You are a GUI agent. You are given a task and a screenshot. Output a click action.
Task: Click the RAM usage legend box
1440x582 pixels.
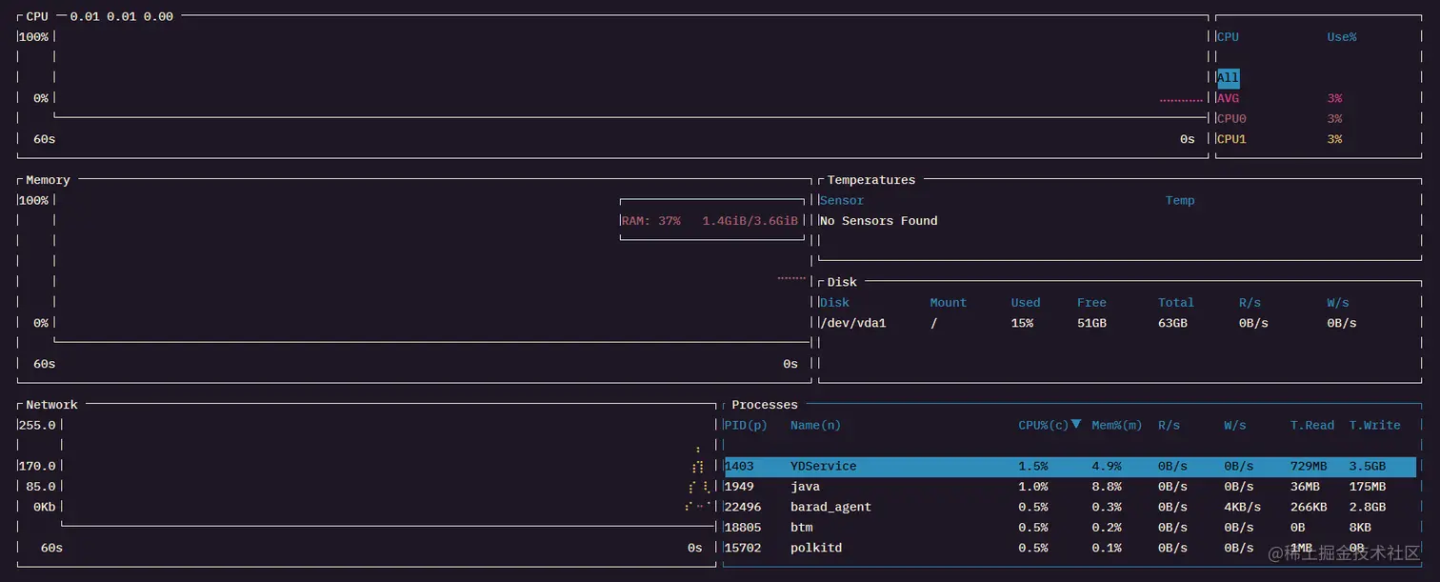tap(709, 220)
